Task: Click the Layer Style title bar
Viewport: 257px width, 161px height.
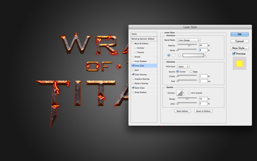Action: tap(190, 27)
